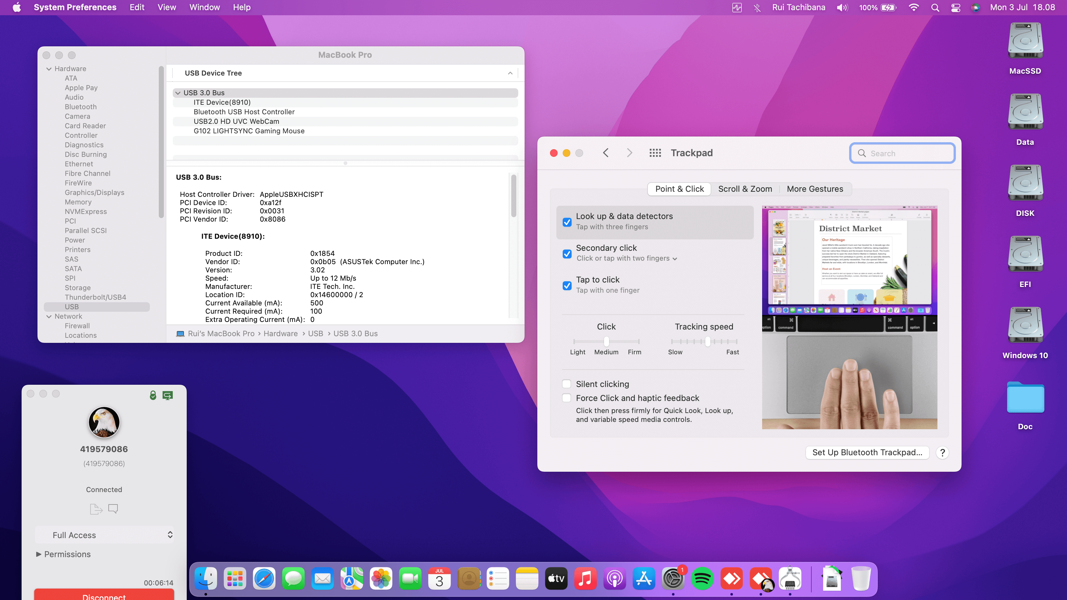
Task: Click the trackpad gesture preview video
Action: coord(849,317)
